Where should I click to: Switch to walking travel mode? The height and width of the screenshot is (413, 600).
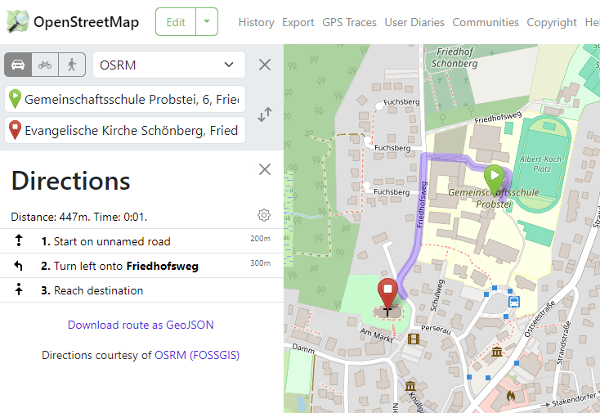(x=71, y=65)
